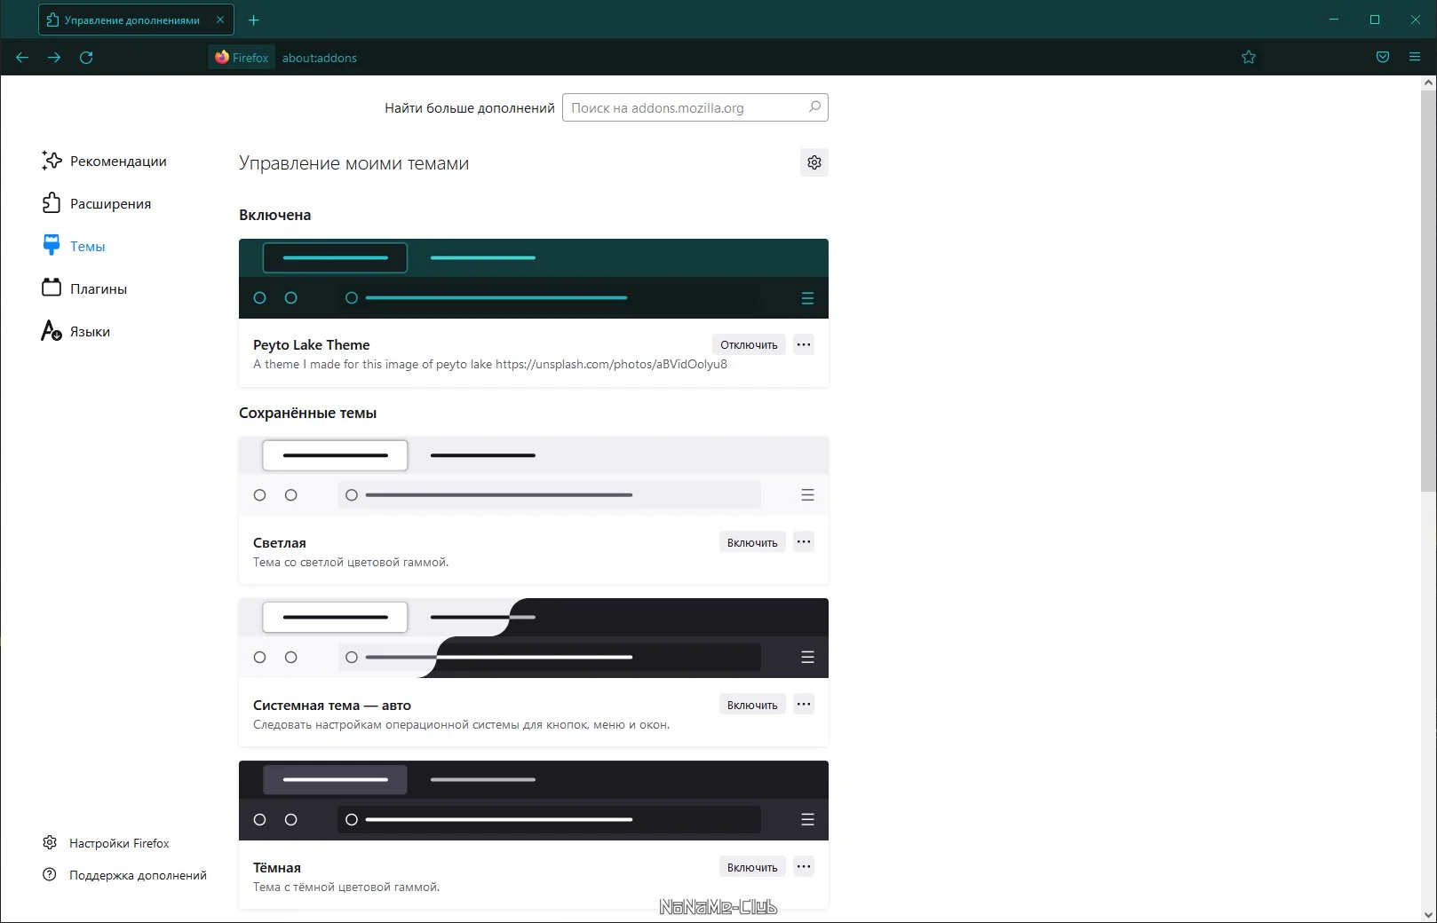This screenshot has height=923, width=1437.
Task: Reload the about:addons page
Action: (x=86, y=58)
